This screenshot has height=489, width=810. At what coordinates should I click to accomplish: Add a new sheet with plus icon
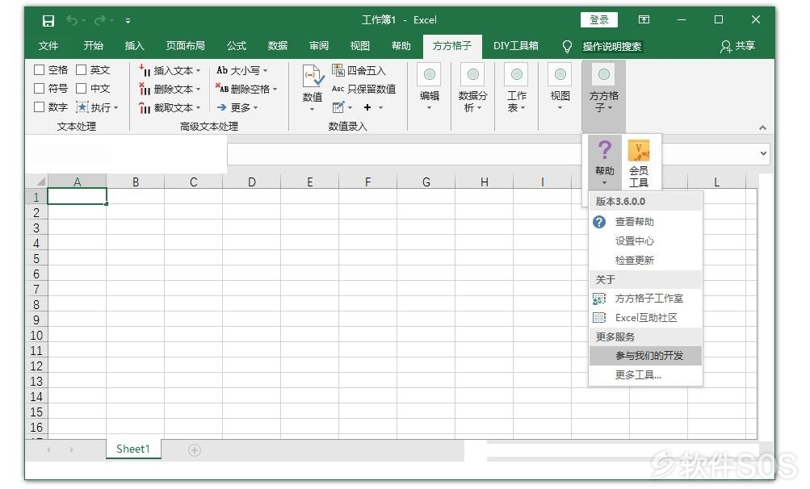pyautogui.click(x=195, y=450)
